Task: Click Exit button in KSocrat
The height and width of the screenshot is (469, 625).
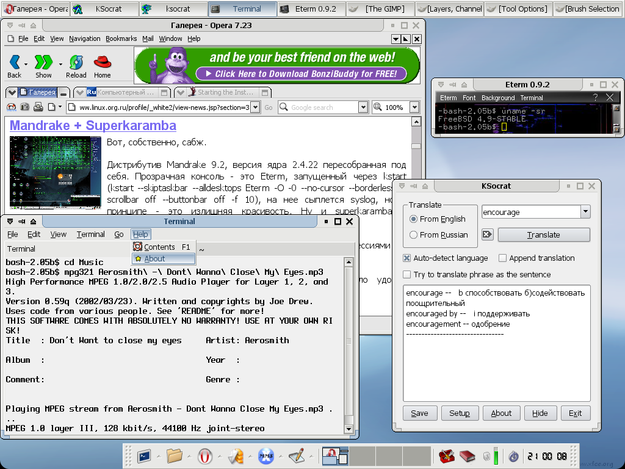Action: click(575, 413)
